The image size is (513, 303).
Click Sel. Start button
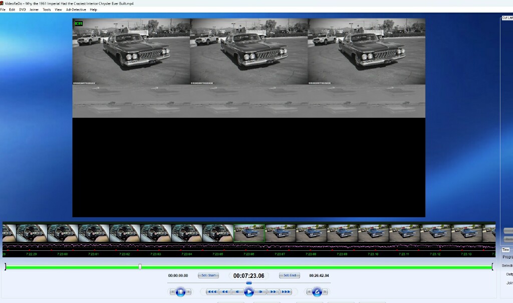click(x=208, y=275)
